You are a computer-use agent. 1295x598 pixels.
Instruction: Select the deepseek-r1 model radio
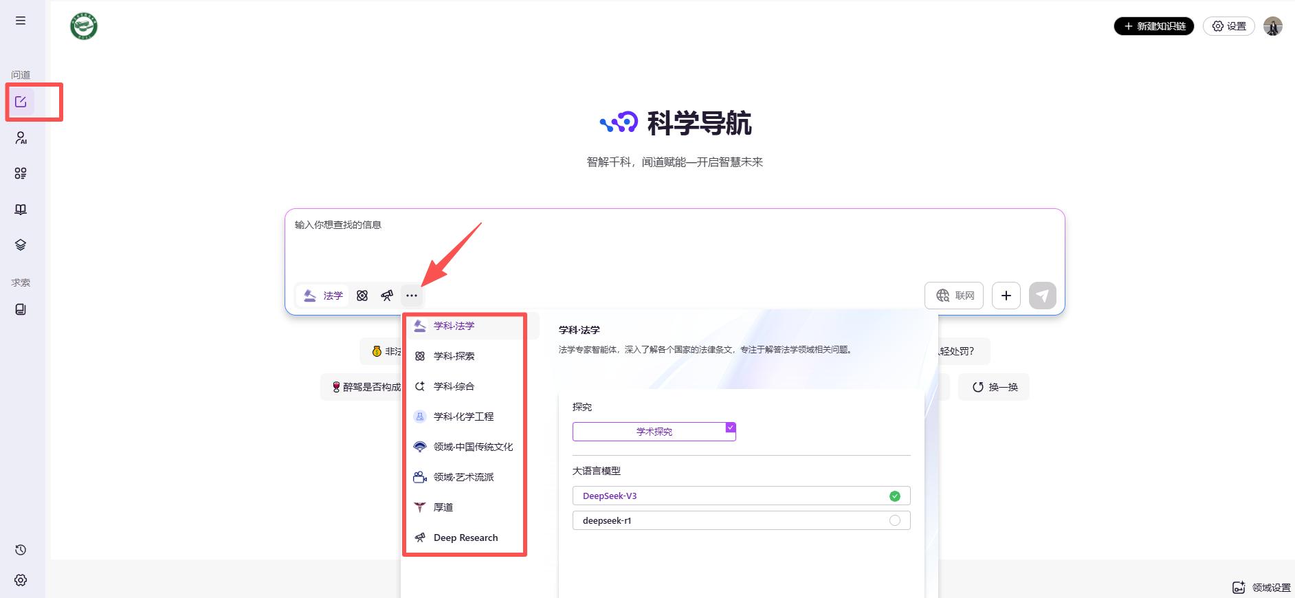pos(894,520)
